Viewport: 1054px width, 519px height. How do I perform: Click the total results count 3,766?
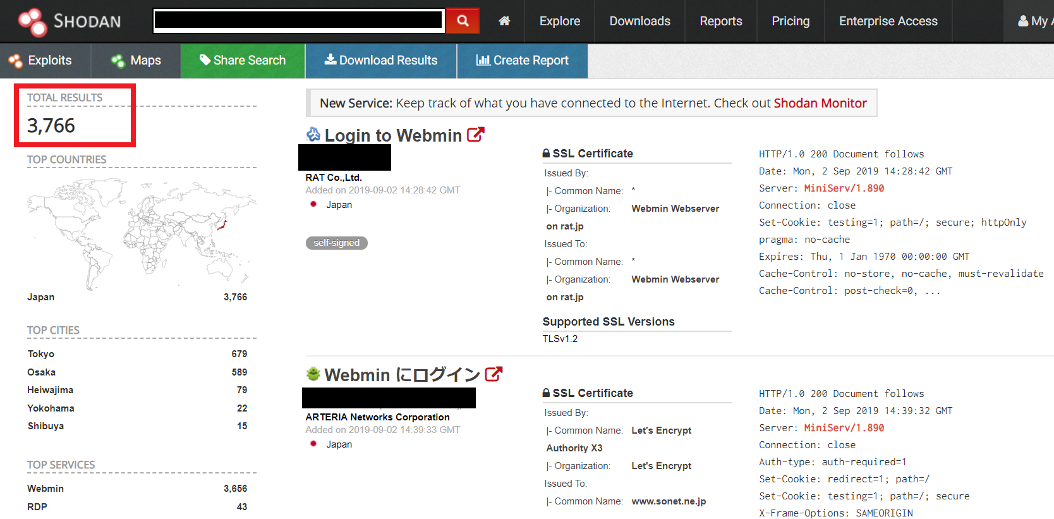(x=51, y=126)
